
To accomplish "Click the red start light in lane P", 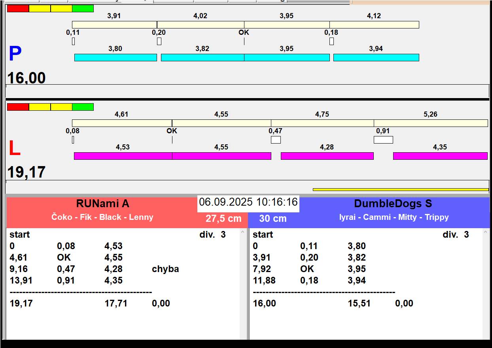I will [18, 8].
